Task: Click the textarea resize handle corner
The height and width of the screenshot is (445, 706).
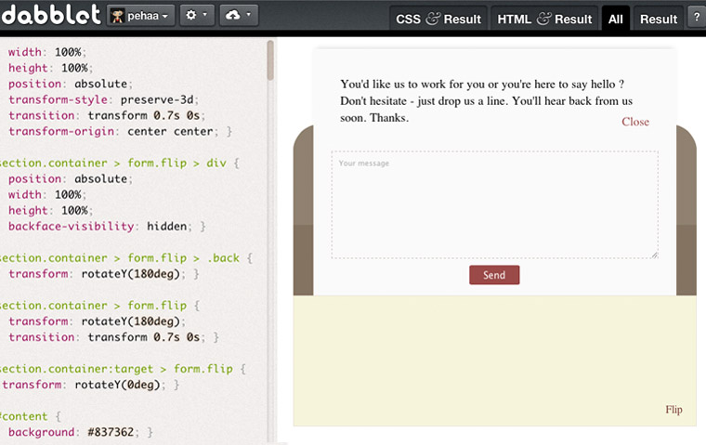Action: point(654,255)
